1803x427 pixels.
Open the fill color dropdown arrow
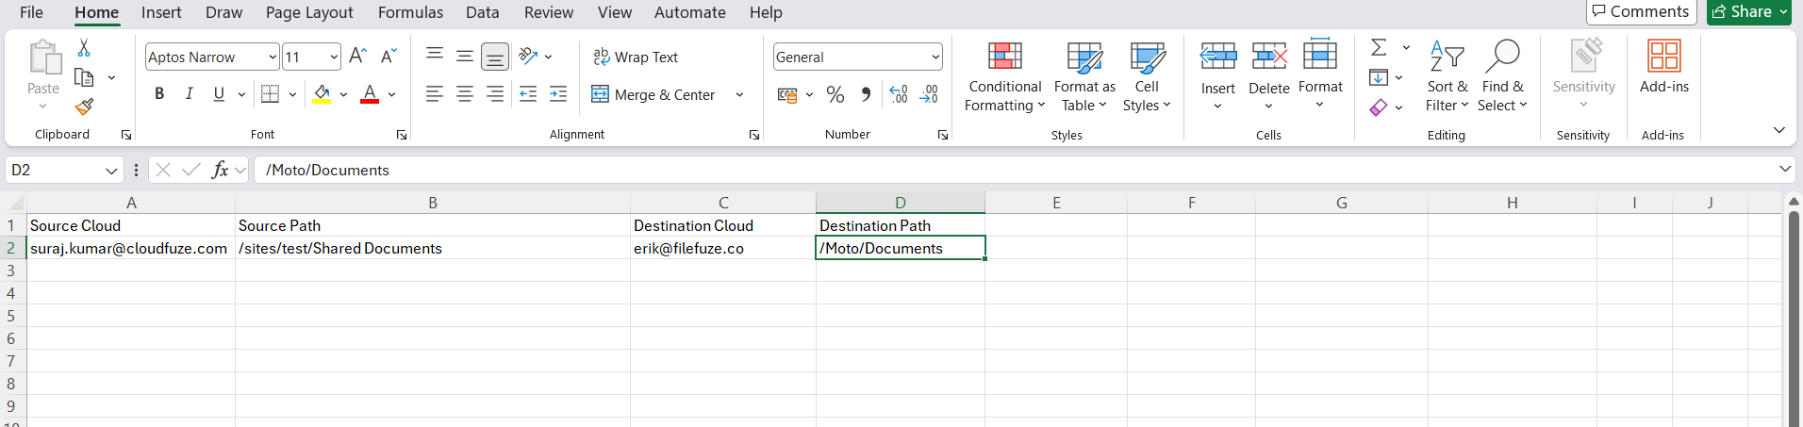(x=343, y=94)
